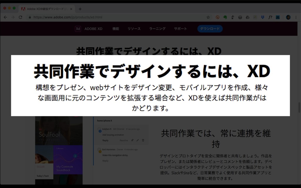Click the red window close button
This screenshot has width=301, height=188.
tap(5, 8)
